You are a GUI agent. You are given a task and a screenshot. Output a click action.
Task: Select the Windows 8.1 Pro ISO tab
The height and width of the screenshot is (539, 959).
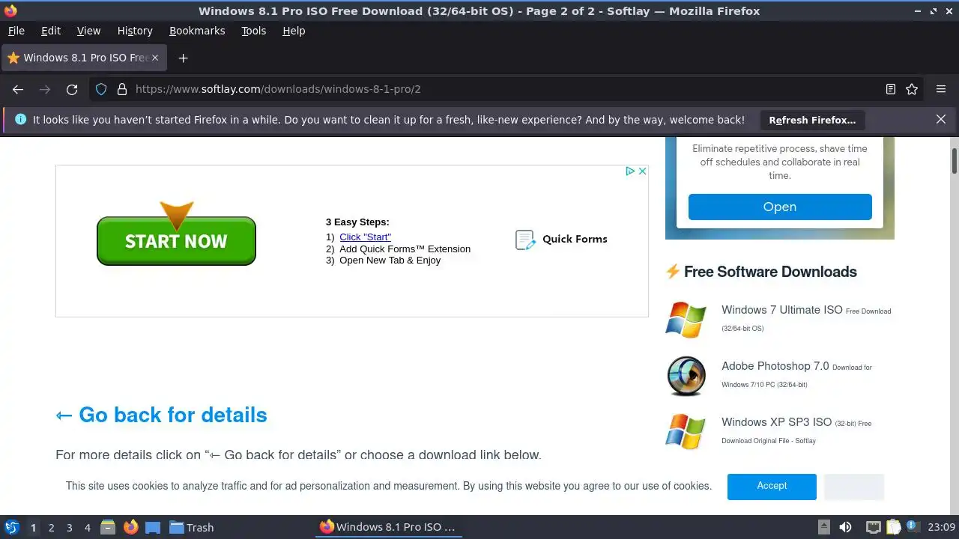coord(84,58)
